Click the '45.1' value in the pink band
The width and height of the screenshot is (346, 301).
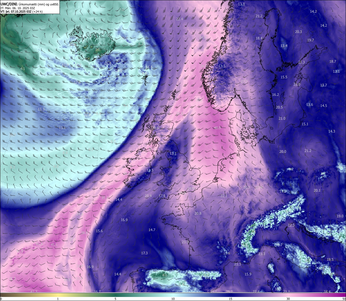(54, 245)
